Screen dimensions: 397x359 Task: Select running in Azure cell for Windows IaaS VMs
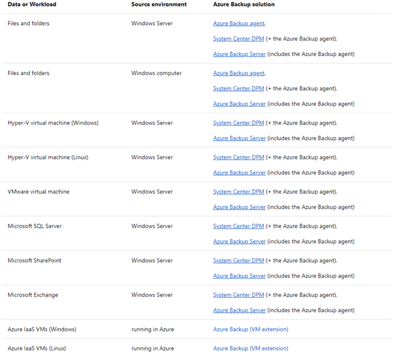[152, 329]
